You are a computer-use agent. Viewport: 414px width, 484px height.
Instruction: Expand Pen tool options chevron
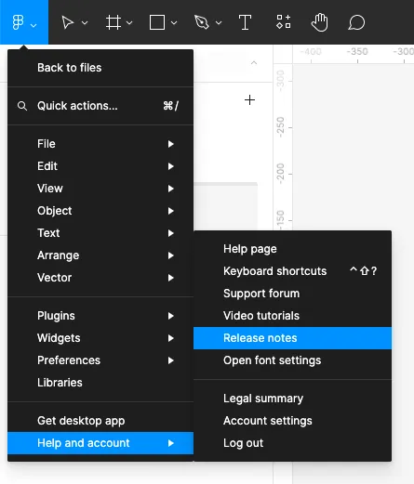219,22
